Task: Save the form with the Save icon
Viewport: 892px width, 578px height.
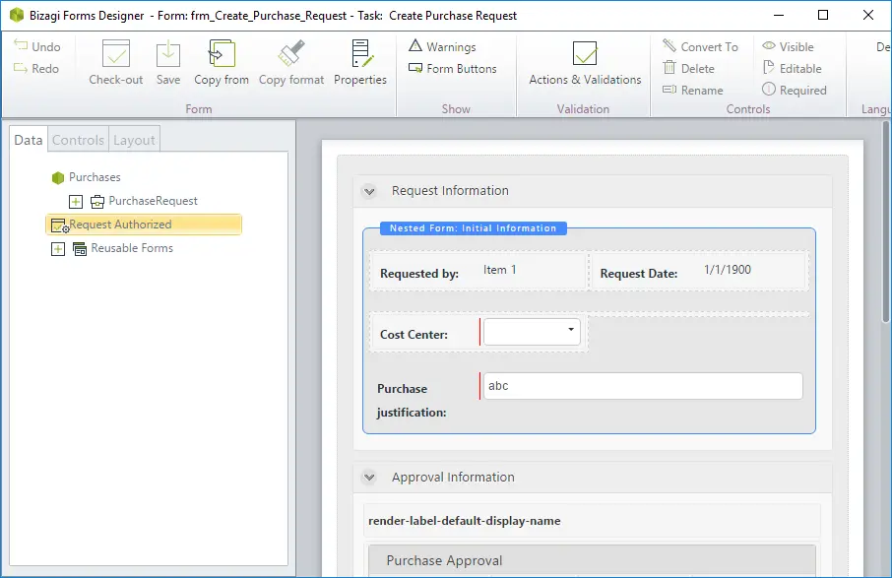Action: point(168,54)
